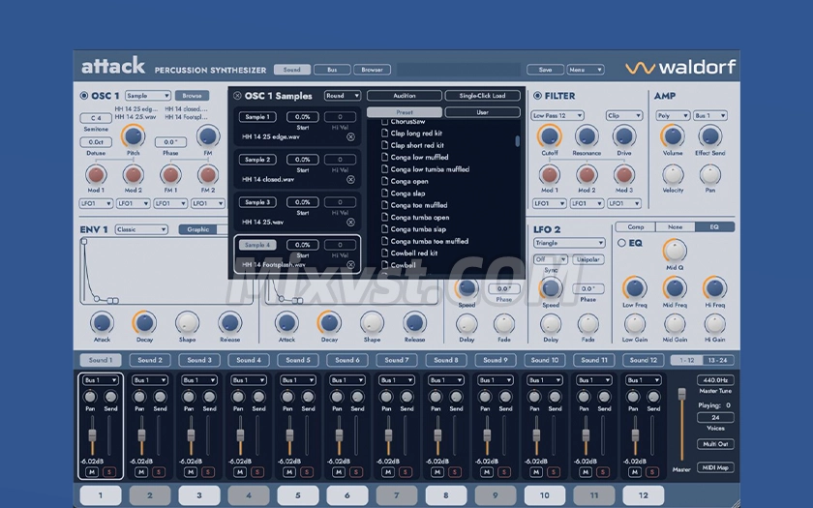The width and height of the screenshot is (813, 508).
Task: Click the ENV 1 Shape knob
Action: point(187,323)
